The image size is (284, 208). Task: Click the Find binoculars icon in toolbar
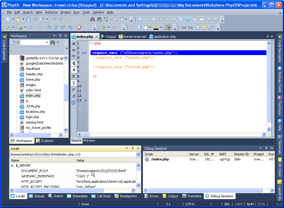92,19
